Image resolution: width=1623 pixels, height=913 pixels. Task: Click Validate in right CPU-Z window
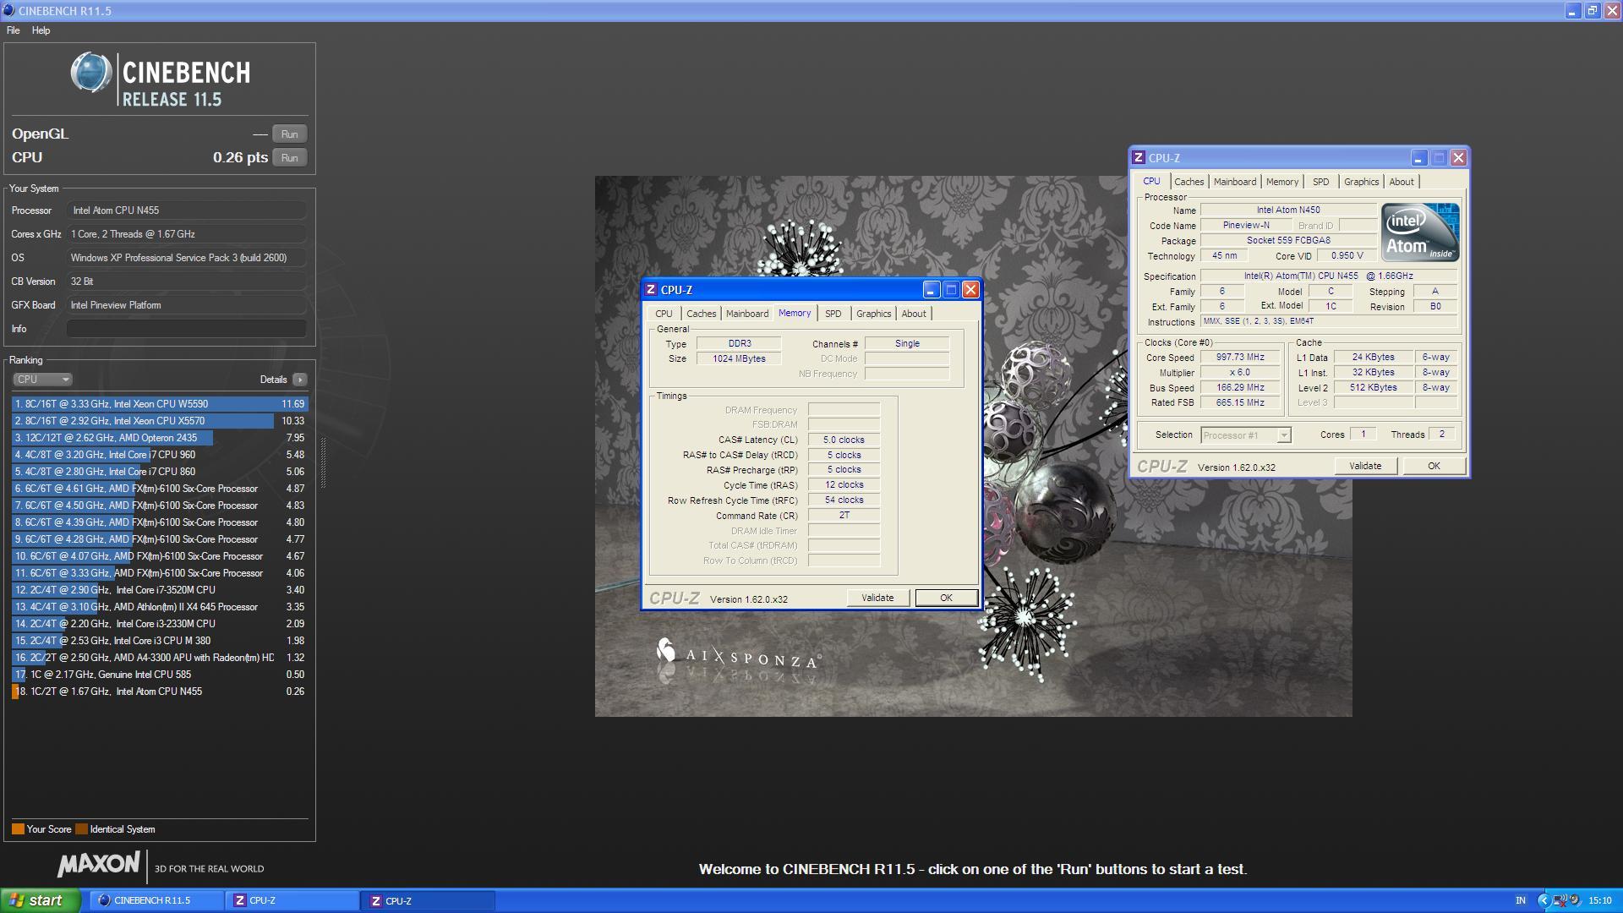tap(1365, 466)
